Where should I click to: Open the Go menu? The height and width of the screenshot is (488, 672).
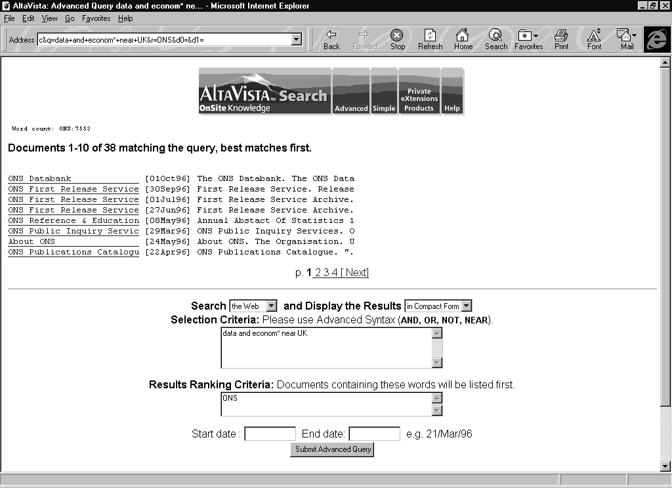70,18
